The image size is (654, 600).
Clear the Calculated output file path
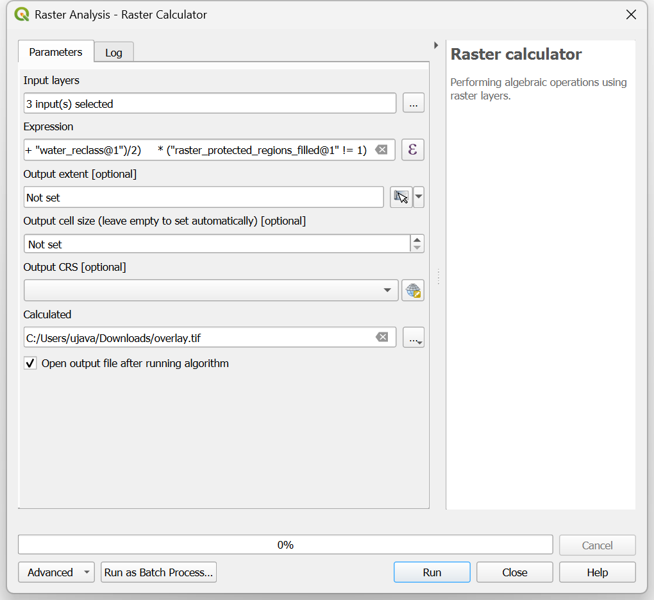coord(382,337)
